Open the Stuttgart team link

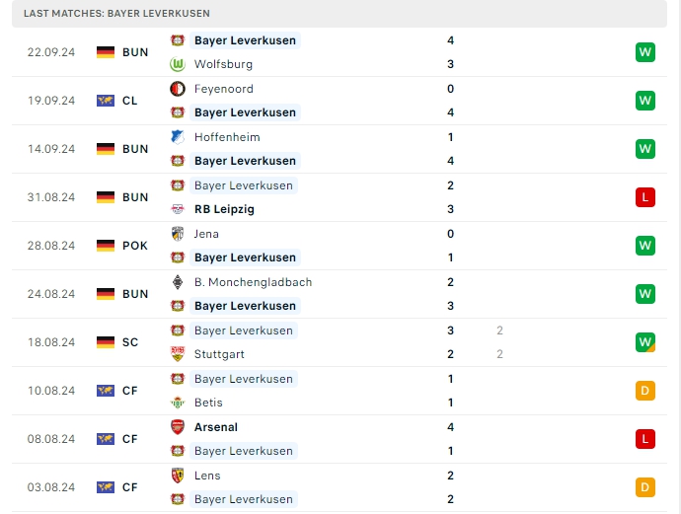coord(219,354)
